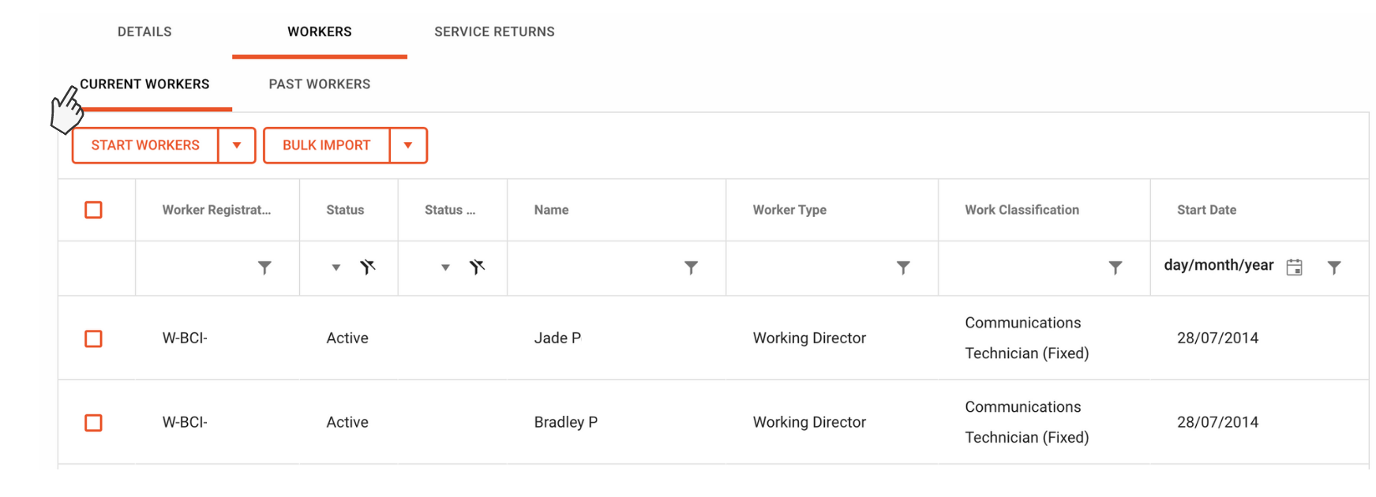This screenshot has height=497, width=1376.
Task: Open the Start Date filter funnel icon
Action: 1334,268
